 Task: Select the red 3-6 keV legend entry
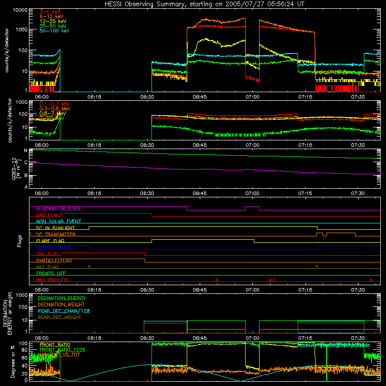[50, 12]
